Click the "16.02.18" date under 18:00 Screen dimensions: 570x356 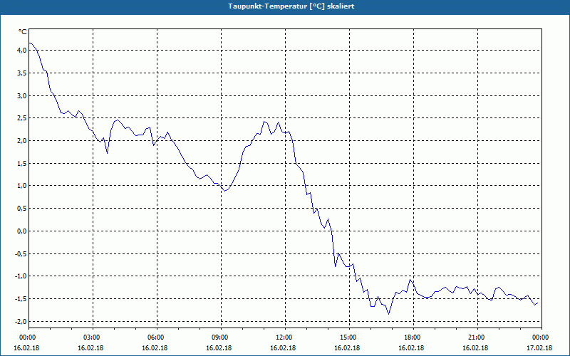(411, 348)
